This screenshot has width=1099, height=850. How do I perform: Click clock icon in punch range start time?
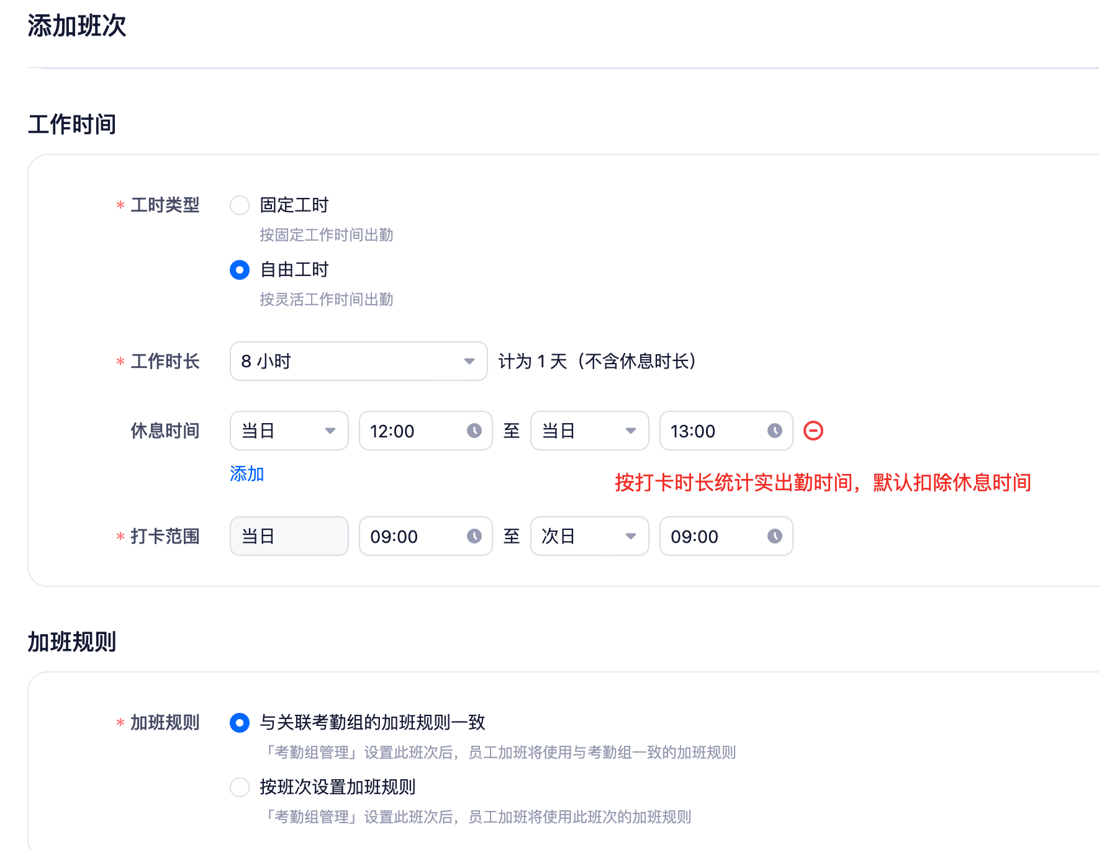point(474,536)
